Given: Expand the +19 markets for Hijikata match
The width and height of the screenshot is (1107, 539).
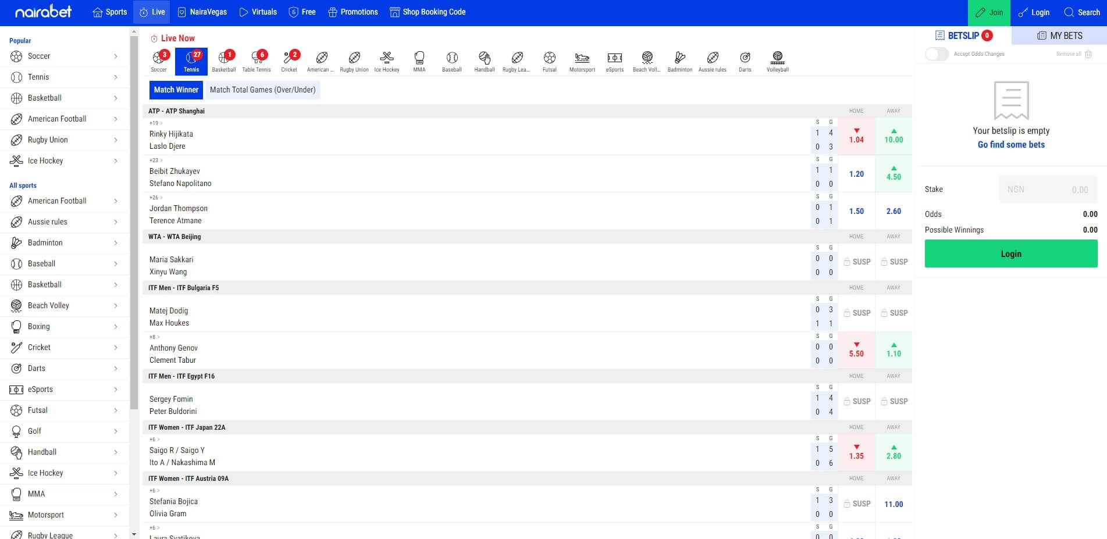Looking at the screenshot, I should pyautogui.click(x=155, y=123).
